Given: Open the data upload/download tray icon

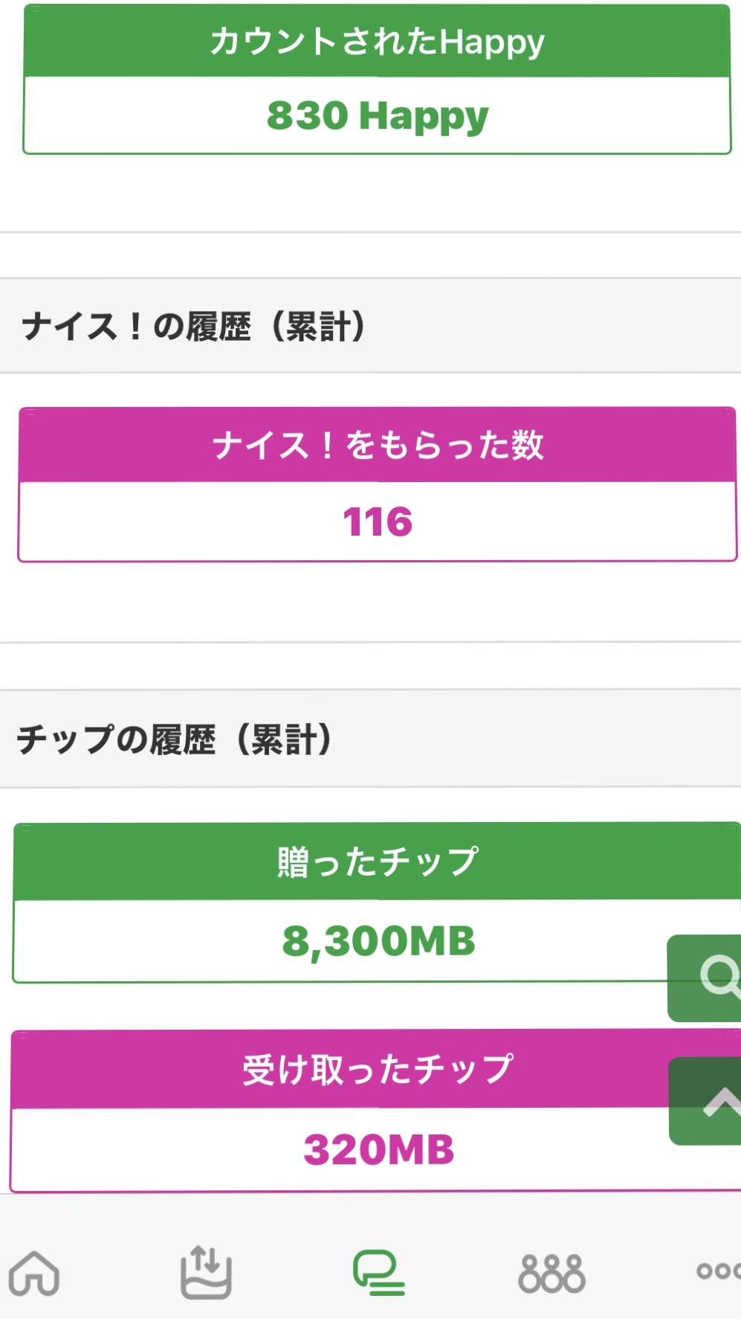Looking at the screenshot, I should 206,1272.
